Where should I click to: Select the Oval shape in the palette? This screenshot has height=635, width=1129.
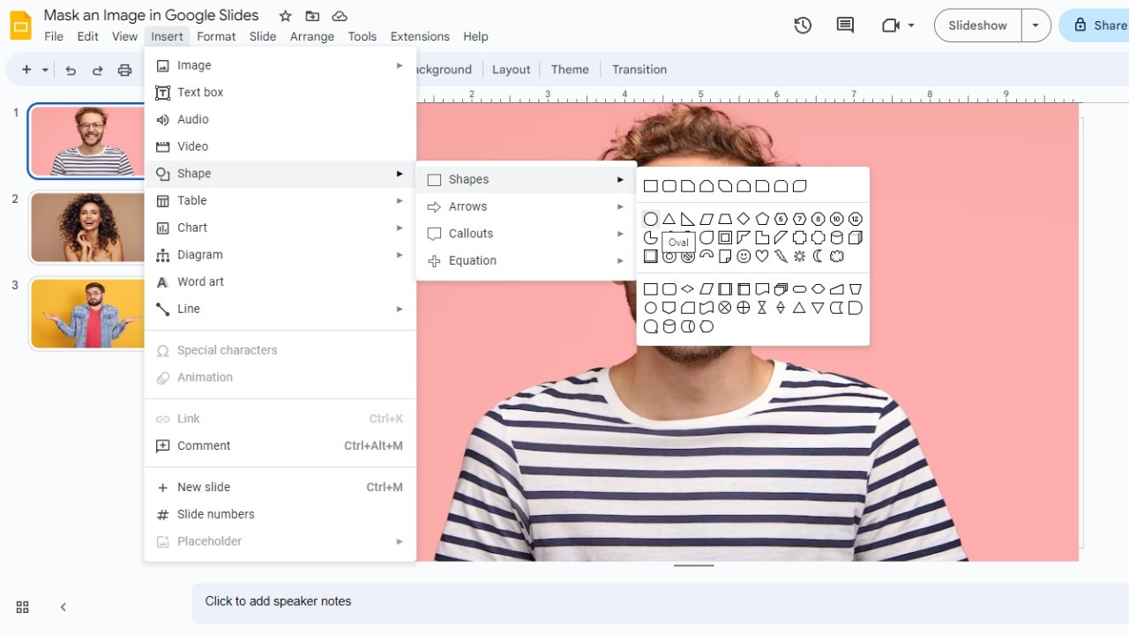tap(650, 218)
